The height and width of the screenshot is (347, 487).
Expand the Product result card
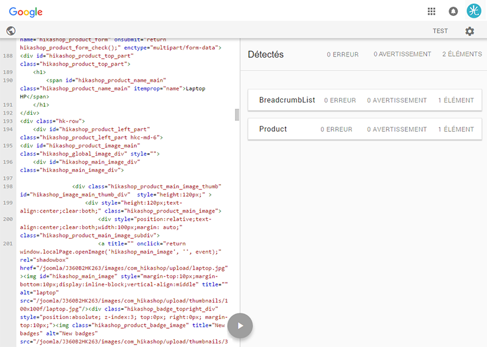[365, 129]
